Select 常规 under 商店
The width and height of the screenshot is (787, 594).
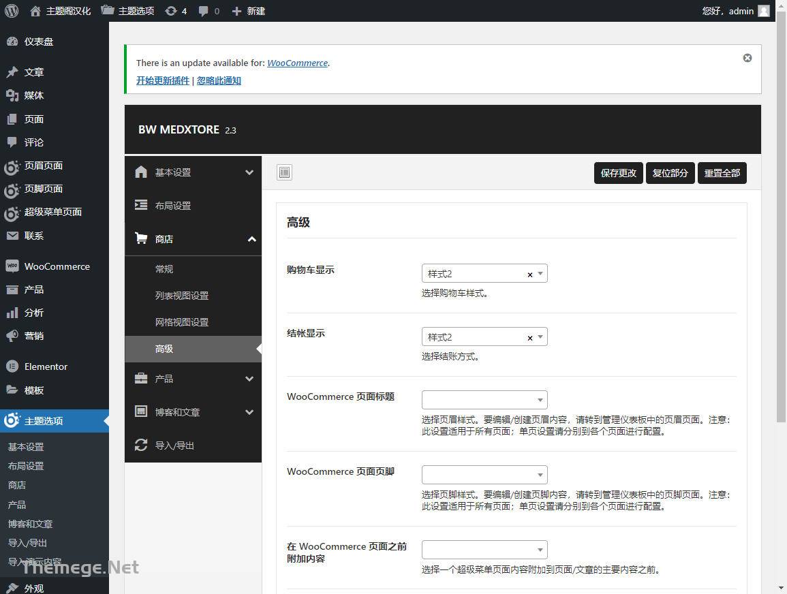[194, 269]
